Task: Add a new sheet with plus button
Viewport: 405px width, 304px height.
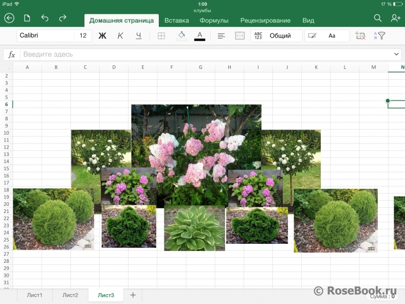Action: [133, 295]
